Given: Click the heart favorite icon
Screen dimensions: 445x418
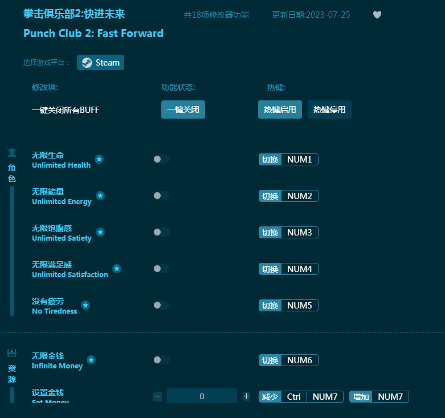Looking at the screenshot, I should 377,15.
